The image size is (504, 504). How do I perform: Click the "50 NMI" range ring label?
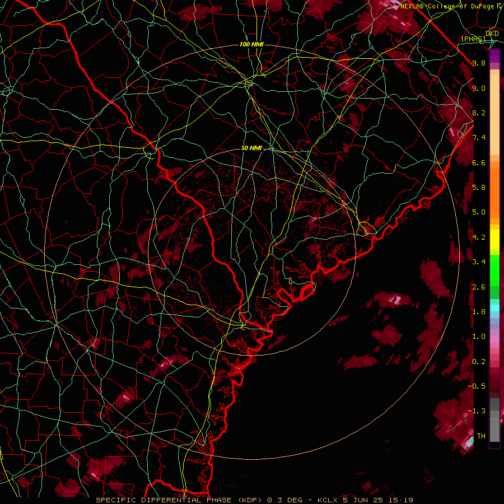click(251, 148)
